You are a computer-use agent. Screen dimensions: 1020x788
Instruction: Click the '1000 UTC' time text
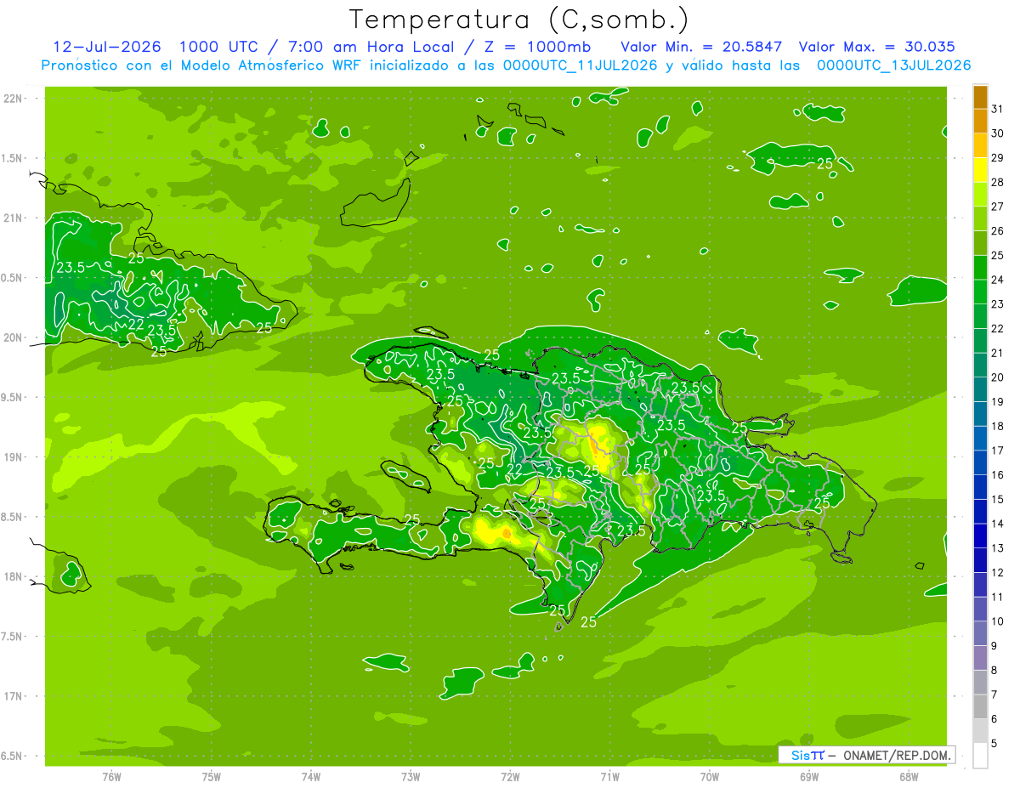click(x=217, y=46)
